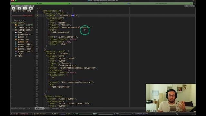This screenshot has height=116, width=206.
Task: Click "*${ProgramArgs}" on line 11
Action: 60,32
